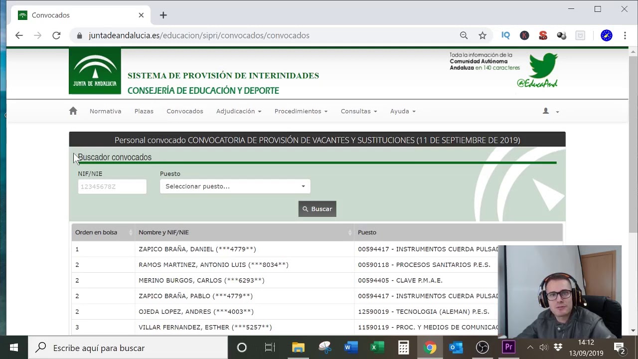The height and width of the screenshot is (359, 638).
Task: Open the user account icon menu
Action: pyautogui.click(x=550, y=111)
